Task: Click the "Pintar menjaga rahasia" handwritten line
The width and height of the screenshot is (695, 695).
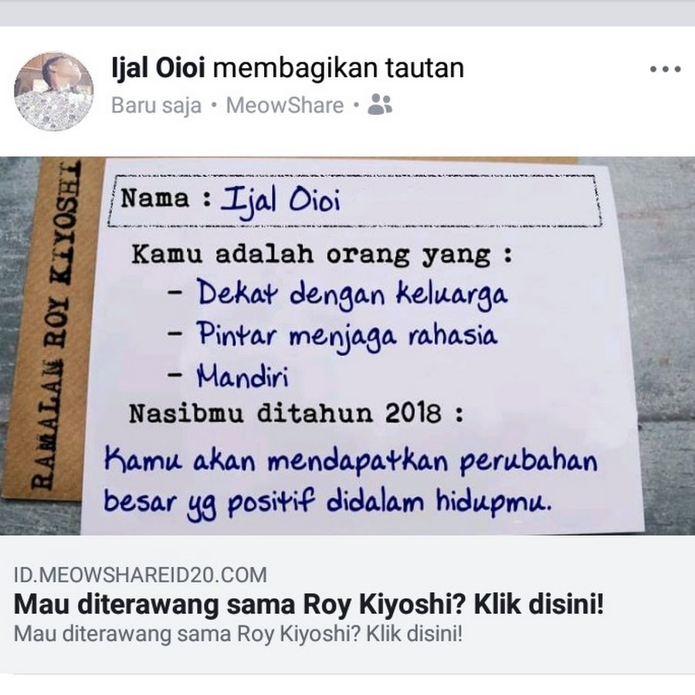Action: click(347, 335)
